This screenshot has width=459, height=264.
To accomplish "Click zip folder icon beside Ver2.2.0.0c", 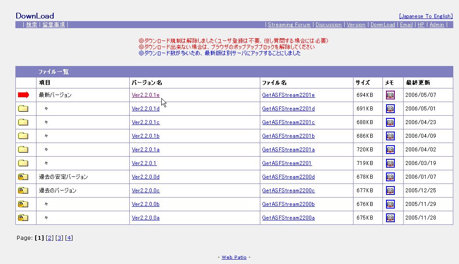I will [23, 191].
